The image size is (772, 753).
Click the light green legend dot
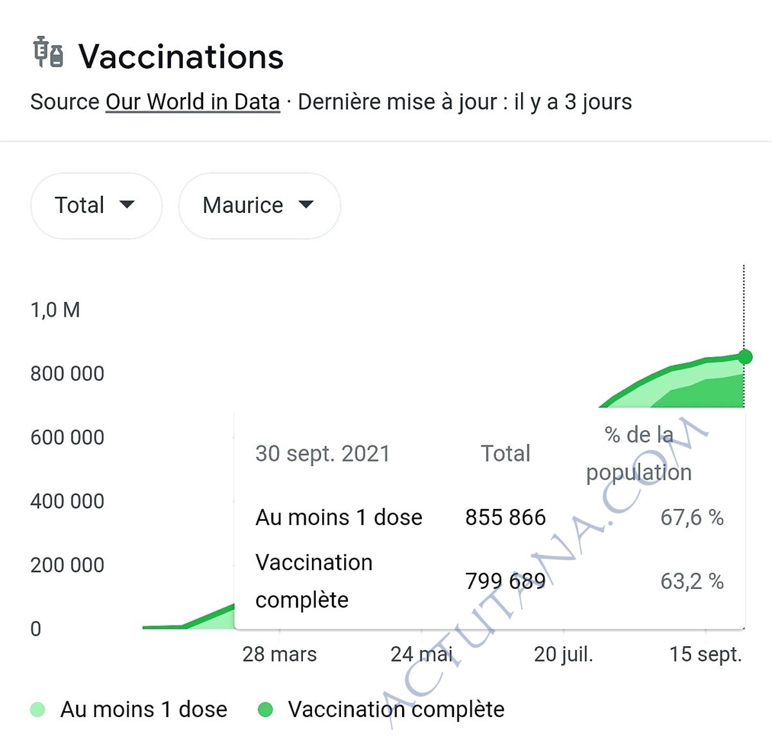(x=38, y=710)
